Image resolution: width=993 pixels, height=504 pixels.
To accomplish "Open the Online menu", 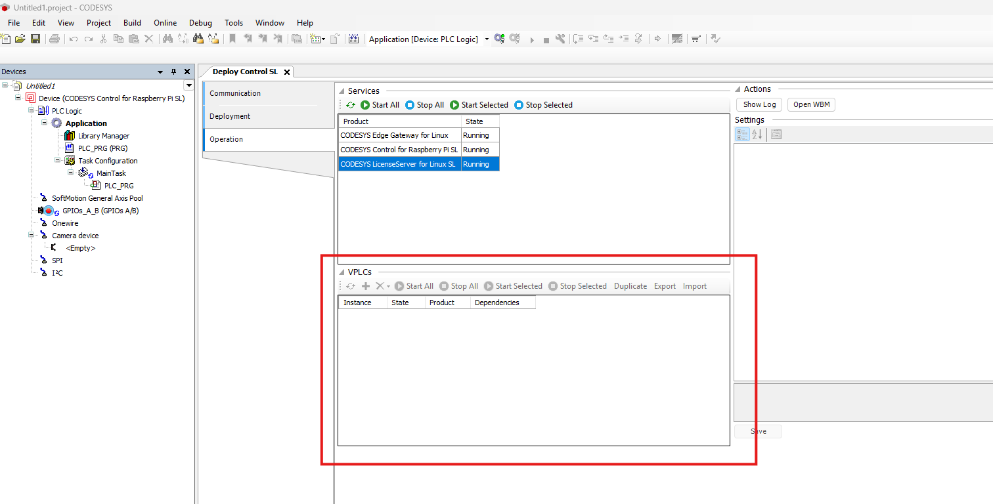I will coord(165,22).
